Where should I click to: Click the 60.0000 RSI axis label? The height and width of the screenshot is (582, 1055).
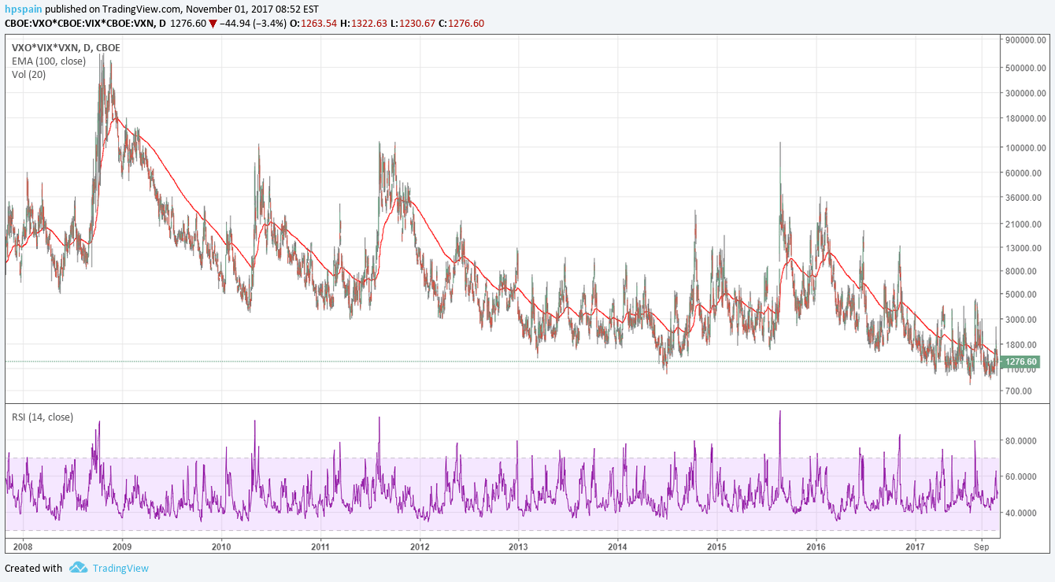pyautogui.click(x=1022, y=476)
